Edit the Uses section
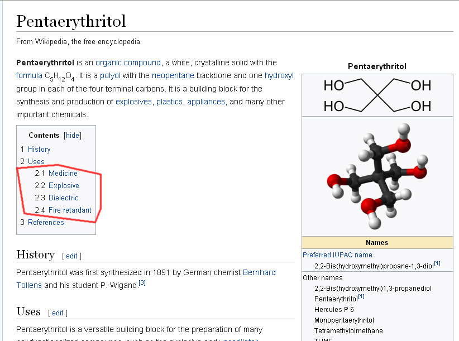The image size is (459, 341). (58, 313)
